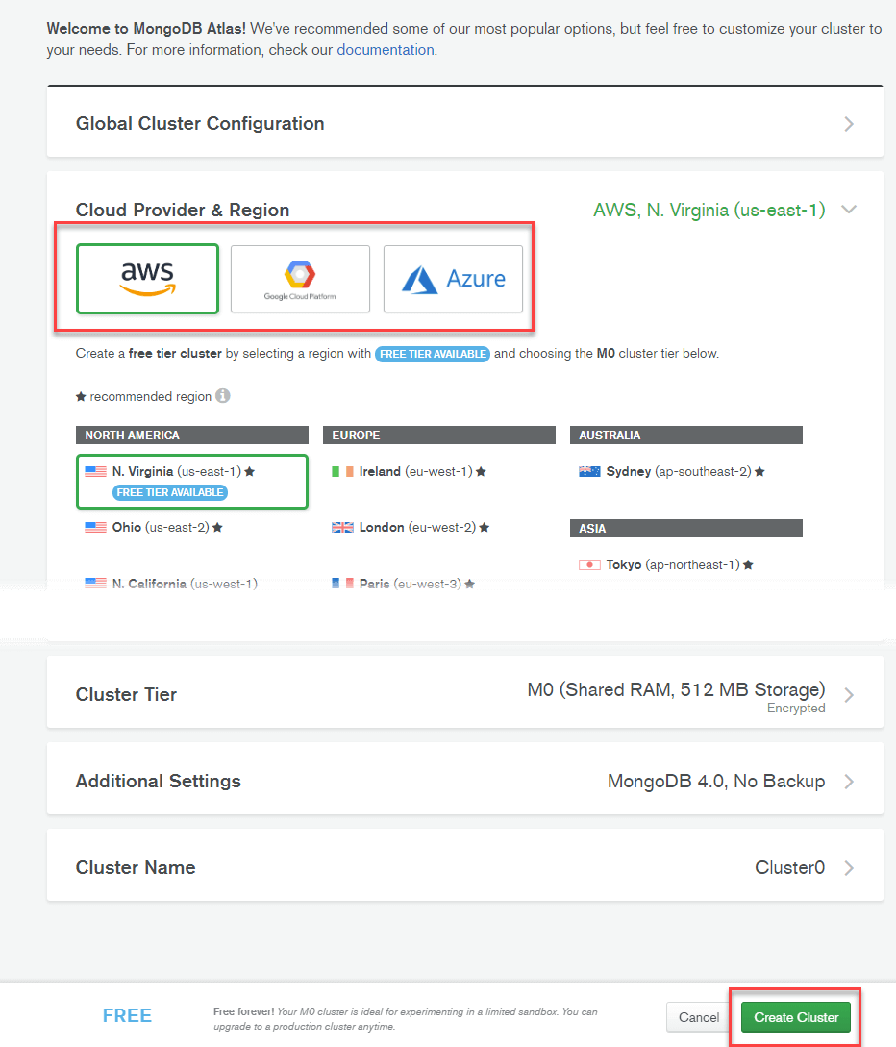Expand the Cluster Tier section
Viewport: 896px width, 1047px height.
[x=848, y=695]
